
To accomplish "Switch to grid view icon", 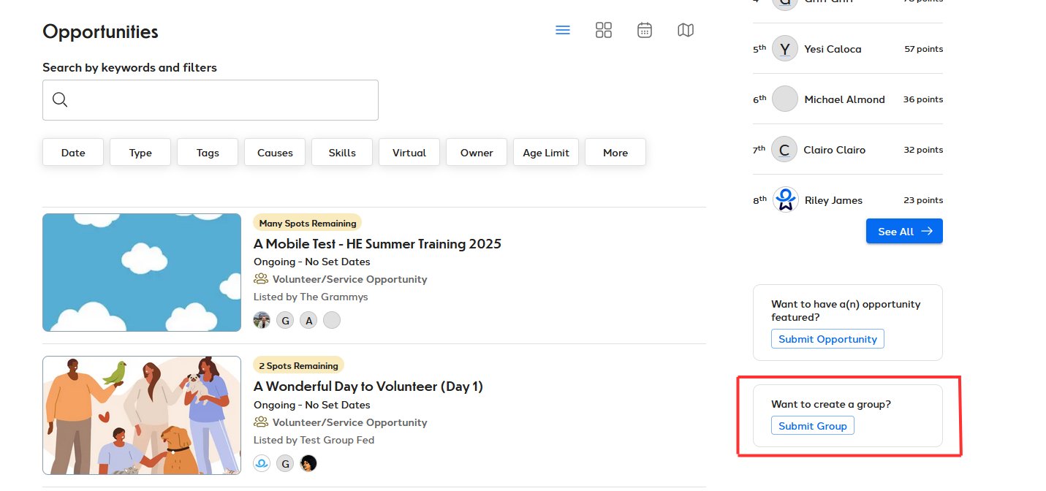I will click(604, 30).
